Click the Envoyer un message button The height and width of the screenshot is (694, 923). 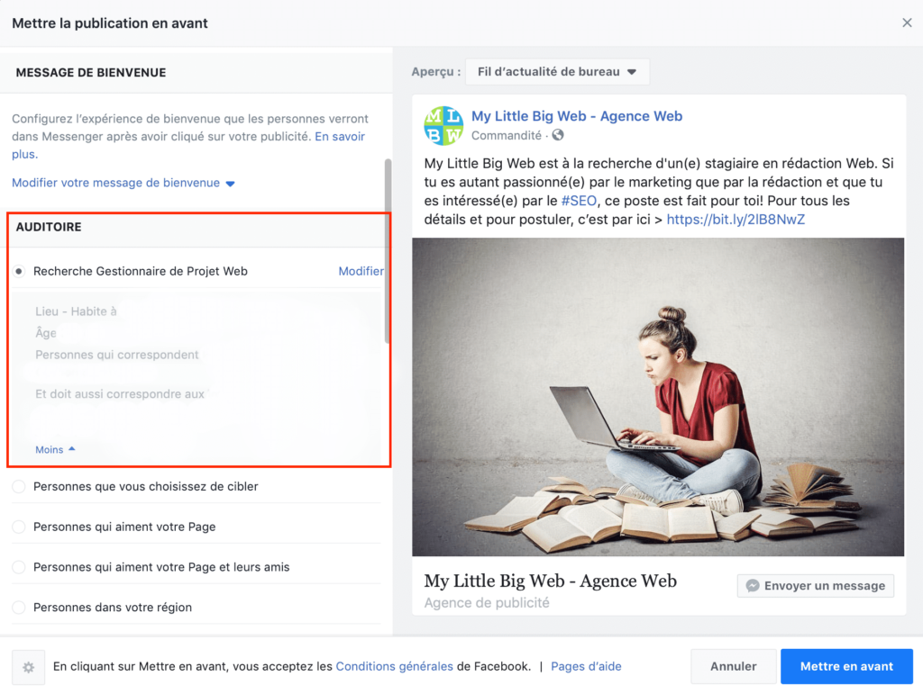815,586
